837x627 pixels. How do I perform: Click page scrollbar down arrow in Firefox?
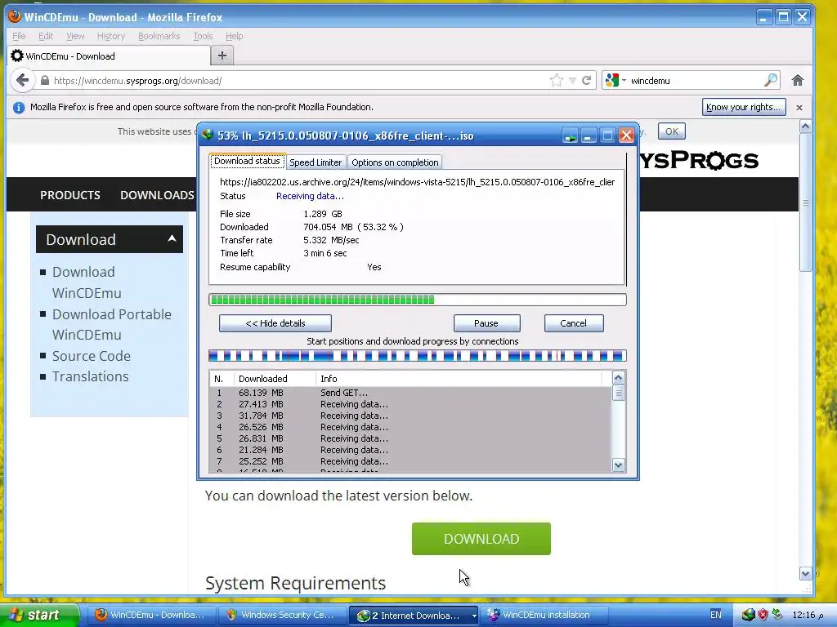pyautogui.click(x=805, y=574)
